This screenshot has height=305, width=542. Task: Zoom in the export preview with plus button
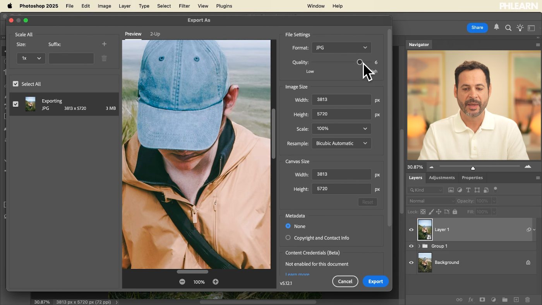[x=216, y=282]
